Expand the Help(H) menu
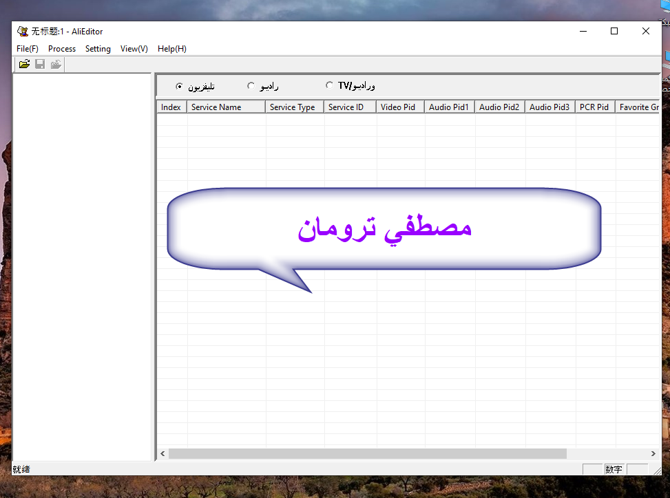Screen dimensions: 670x498 (171, 49)
